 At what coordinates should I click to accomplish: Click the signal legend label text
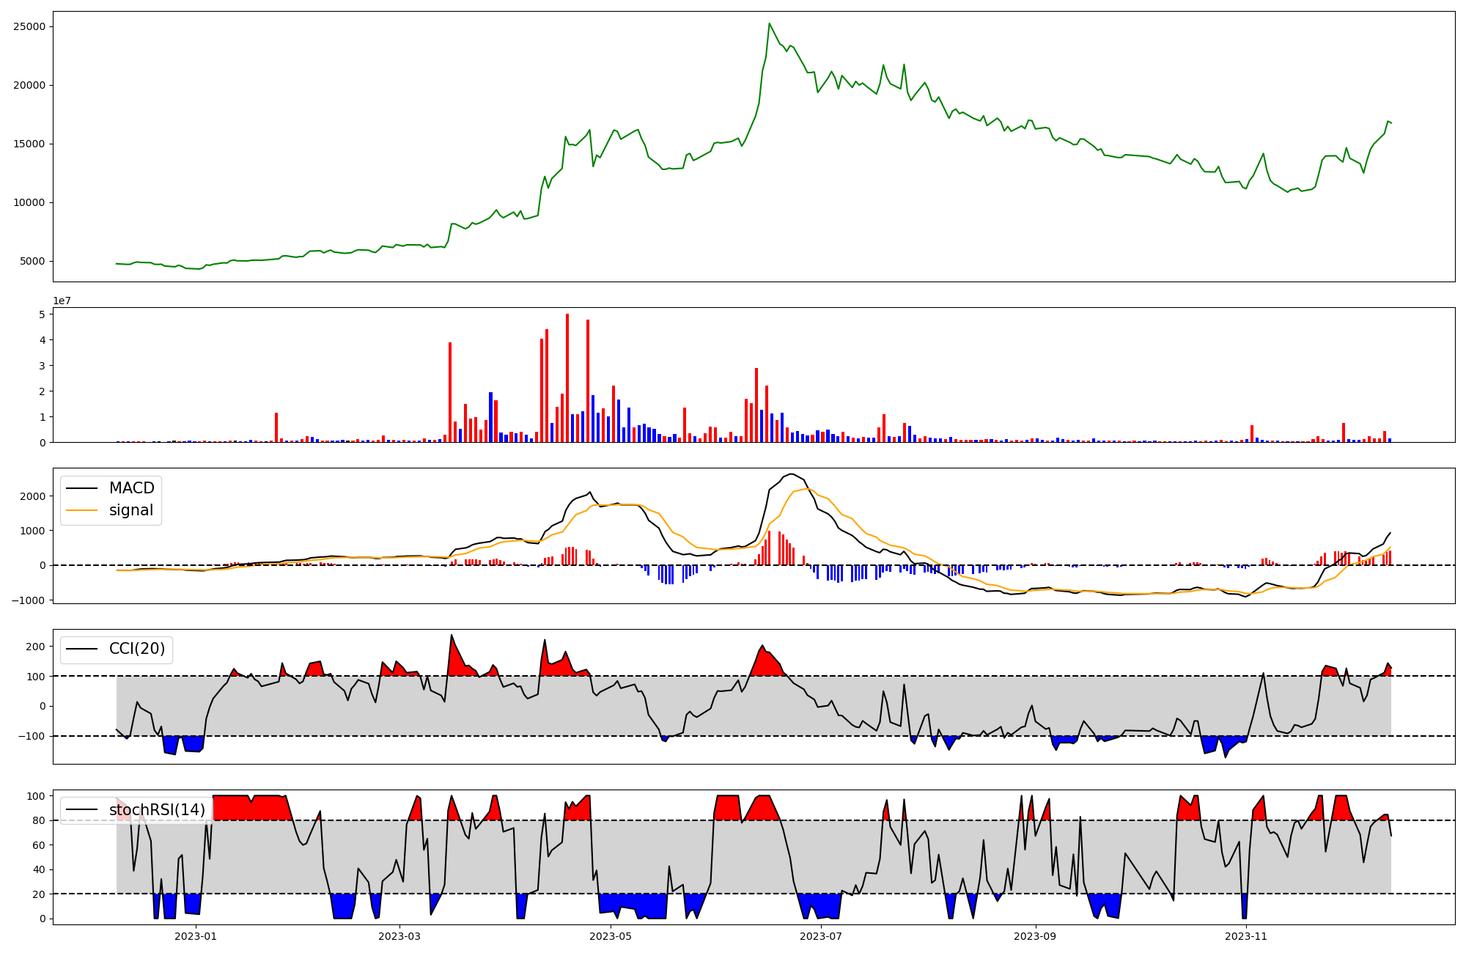pyautogui.click(x=130, y=510)
